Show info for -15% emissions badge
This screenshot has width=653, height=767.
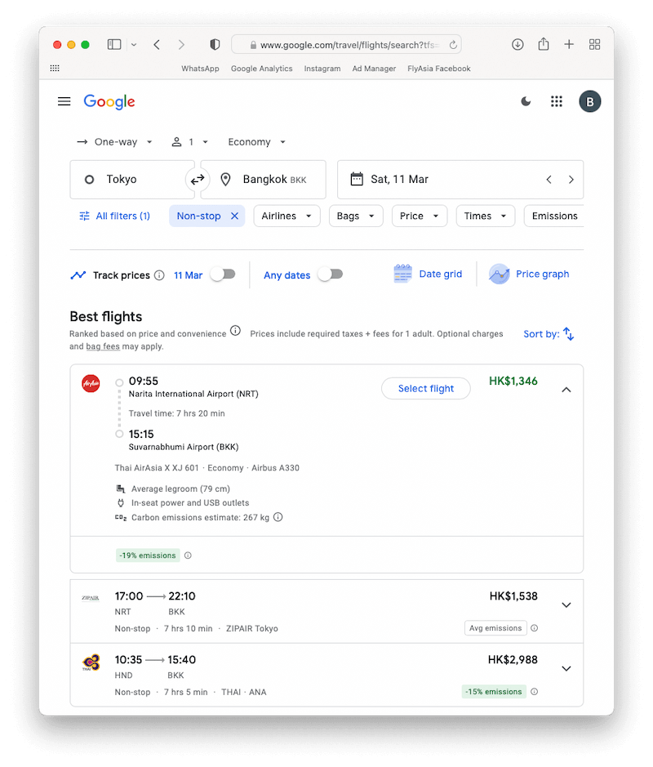click(534, 692)
